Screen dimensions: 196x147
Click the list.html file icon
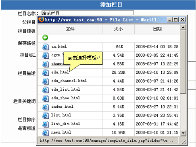46,115
